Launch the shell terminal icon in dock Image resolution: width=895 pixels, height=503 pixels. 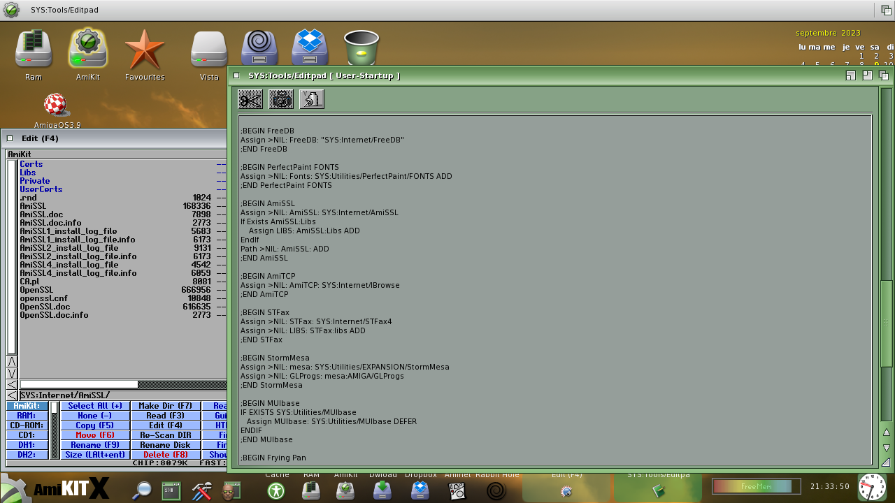coord(171,490)
